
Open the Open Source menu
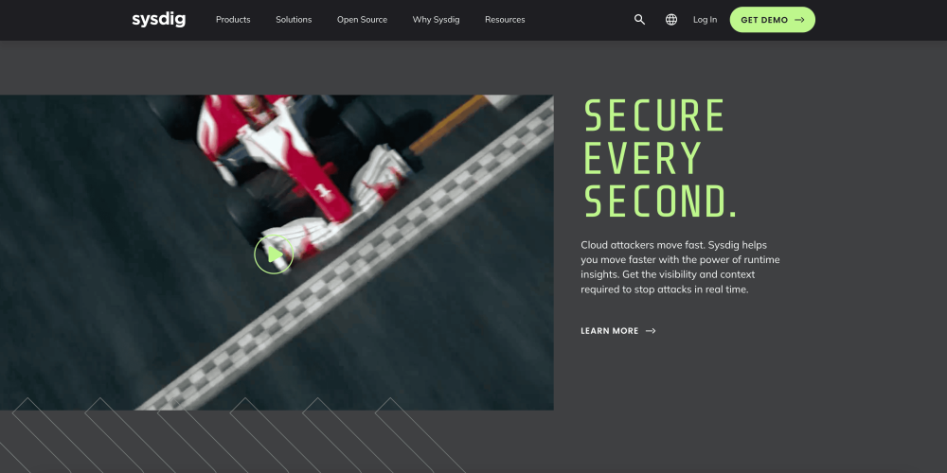coord(362,19)
